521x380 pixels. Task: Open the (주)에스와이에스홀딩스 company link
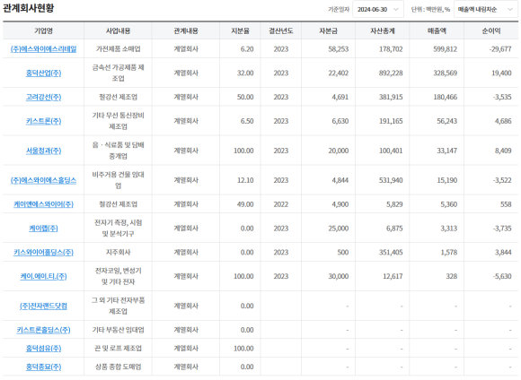(x=43, y=180)
